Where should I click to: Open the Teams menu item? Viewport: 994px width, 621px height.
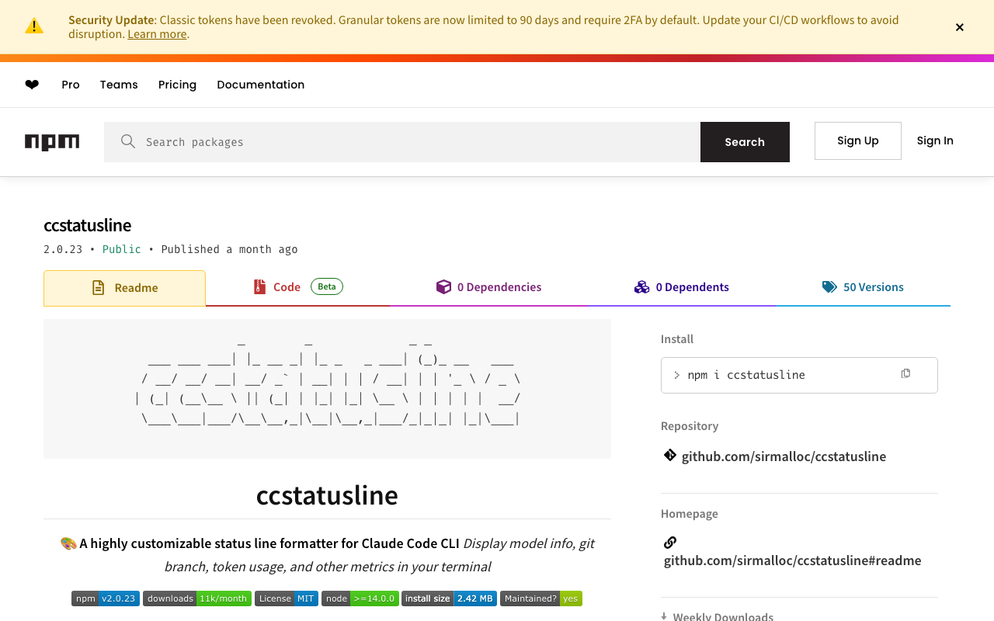[x=119, y=85]
